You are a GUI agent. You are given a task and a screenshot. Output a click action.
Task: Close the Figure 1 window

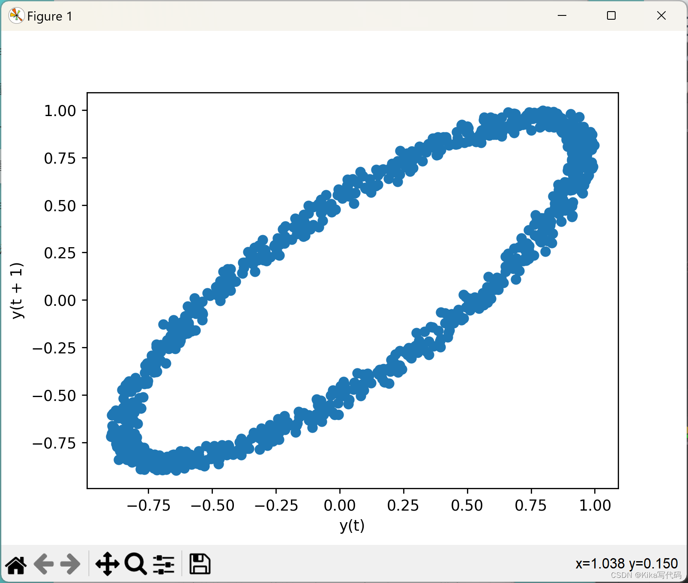(x=661, y=16)
